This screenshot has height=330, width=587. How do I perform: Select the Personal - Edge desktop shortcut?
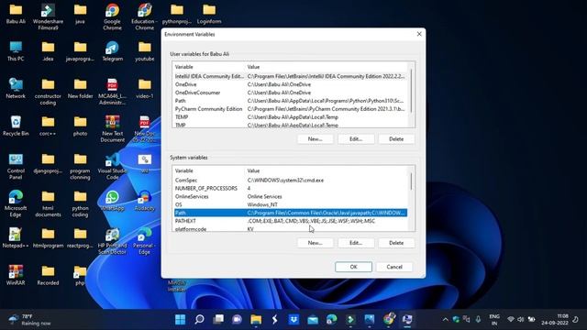[145, 241]
